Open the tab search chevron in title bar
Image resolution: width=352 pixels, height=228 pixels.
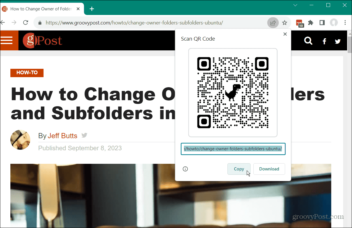pos(295,5)
